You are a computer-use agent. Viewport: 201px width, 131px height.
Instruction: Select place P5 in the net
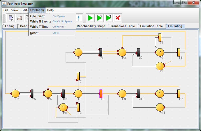point(15,94)
